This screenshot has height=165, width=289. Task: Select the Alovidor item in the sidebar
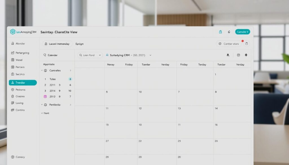[x=20, y=43]
